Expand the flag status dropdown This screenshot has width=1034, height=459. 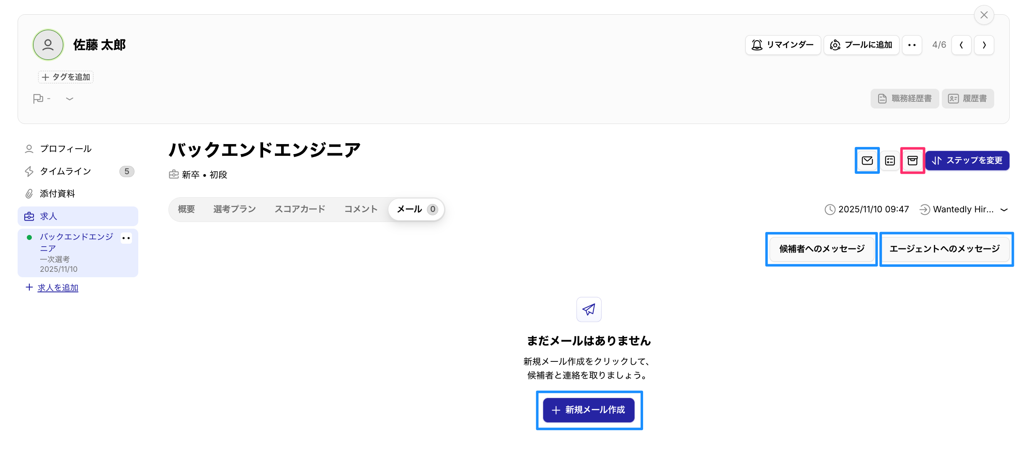[x=70, y=99]
